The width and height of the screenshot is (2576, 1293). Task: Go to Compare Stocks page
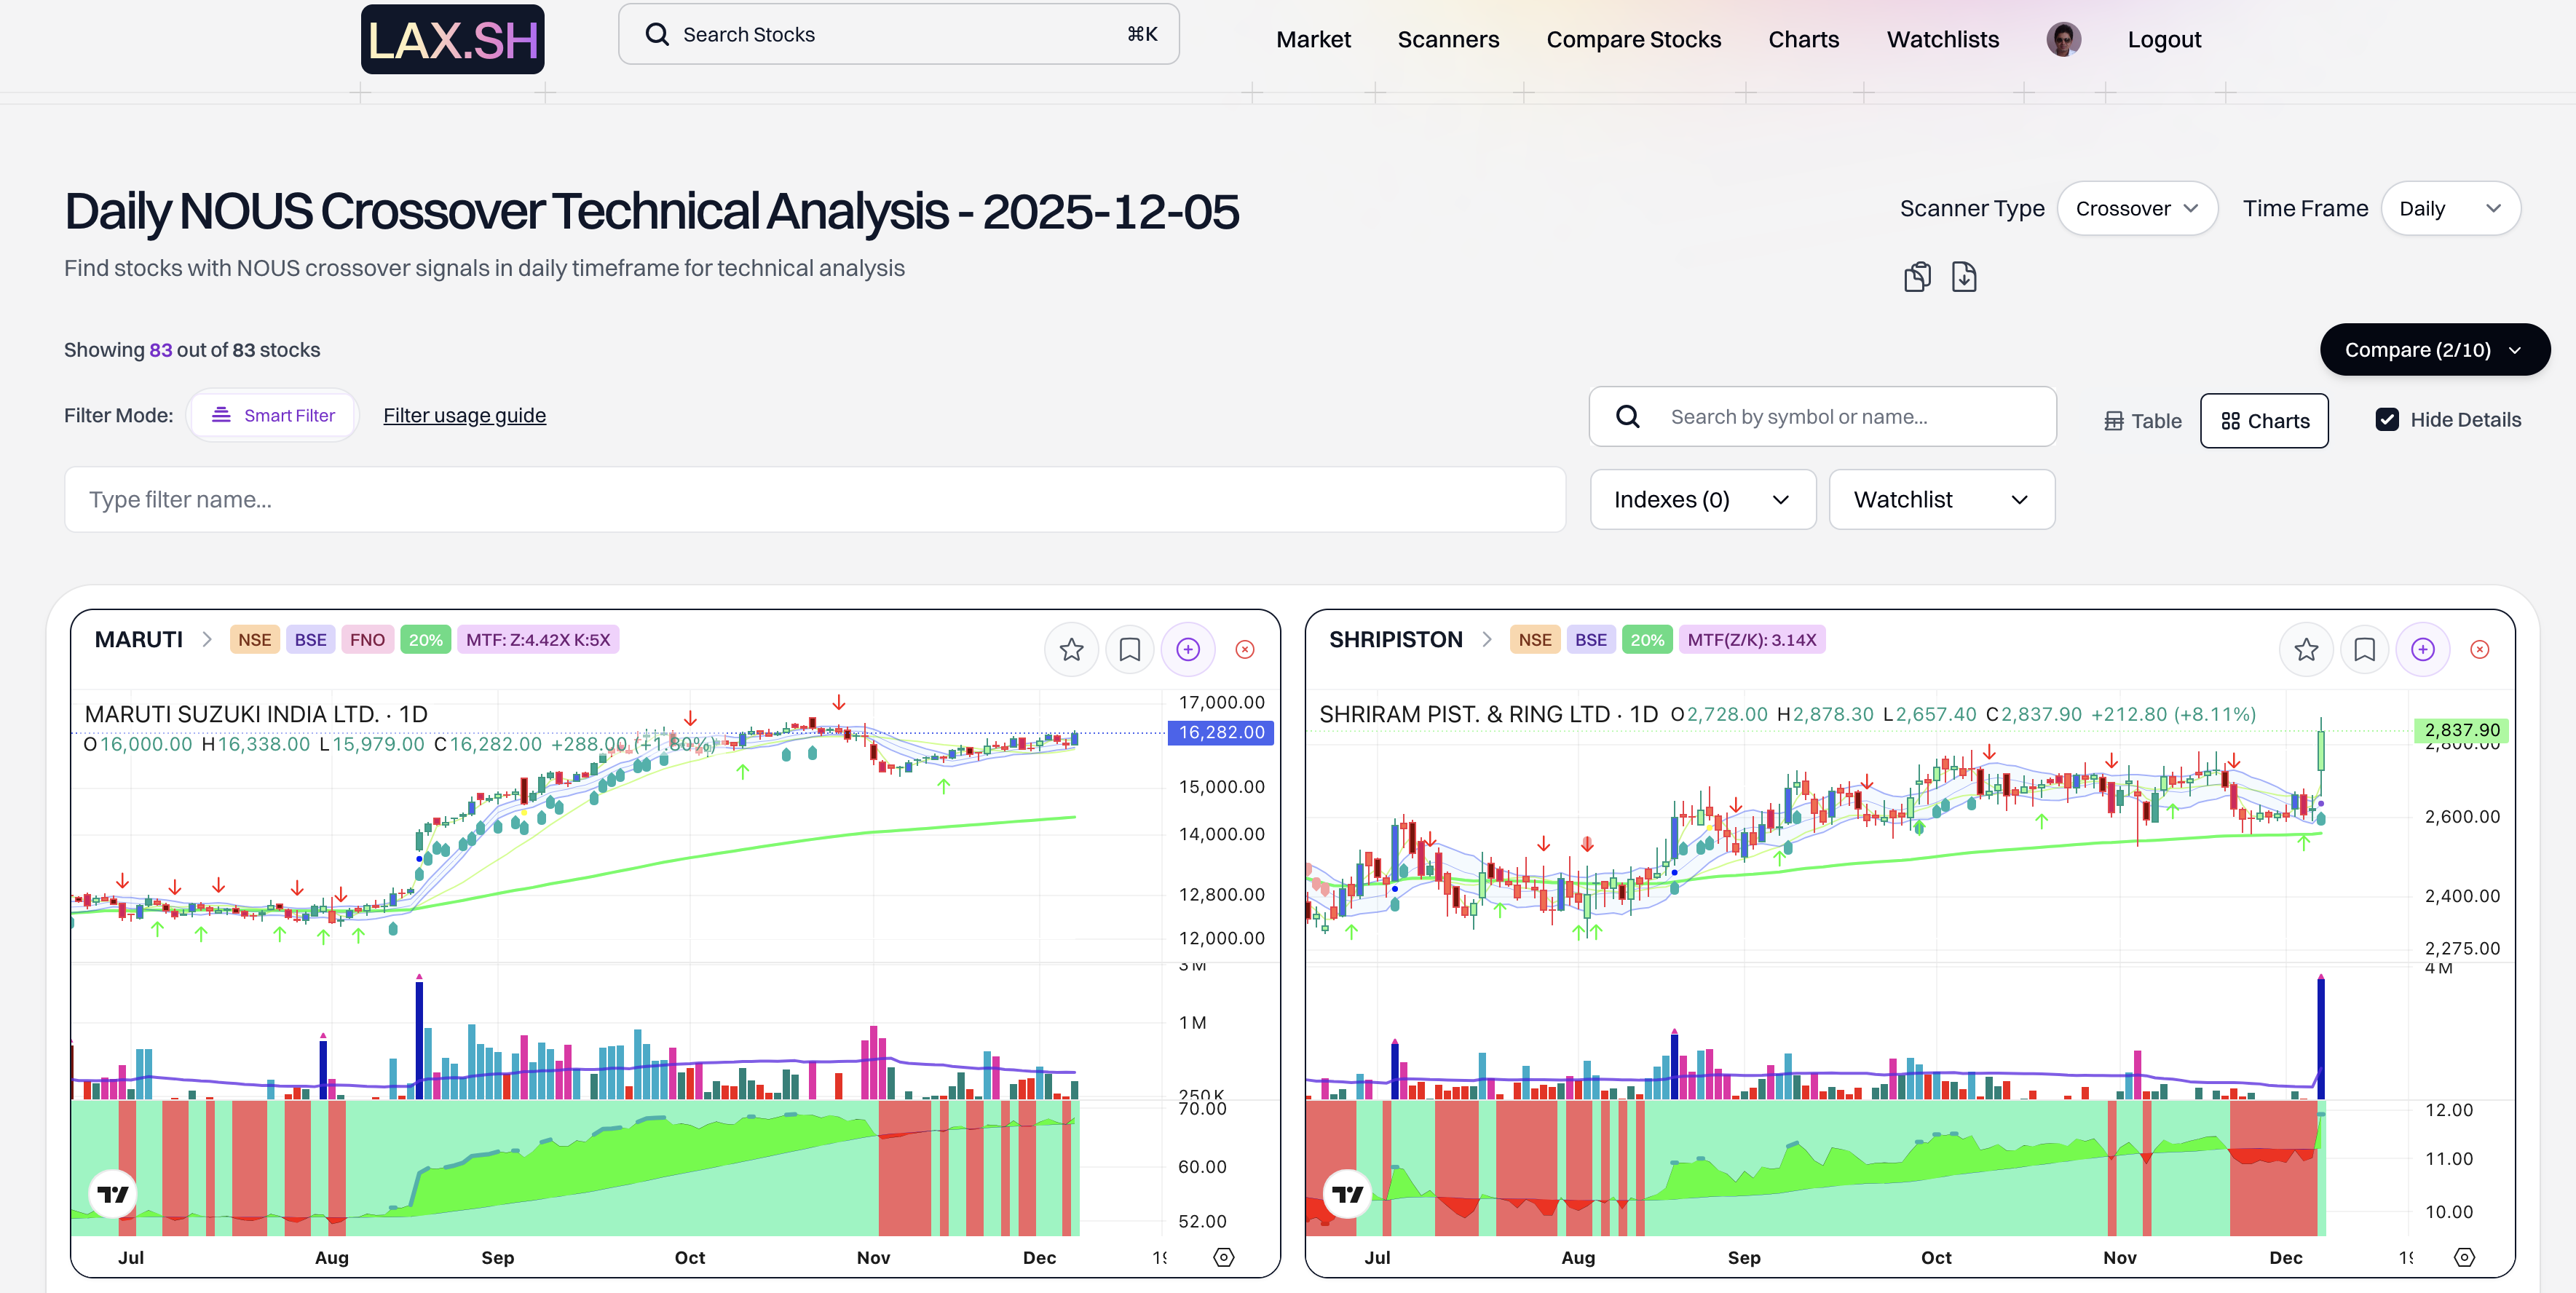pos(1633,40)
